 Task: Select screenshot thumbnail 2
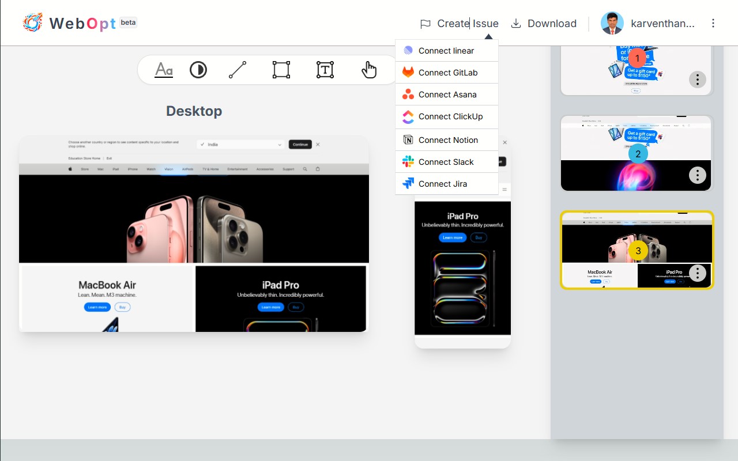click(637, 153)
